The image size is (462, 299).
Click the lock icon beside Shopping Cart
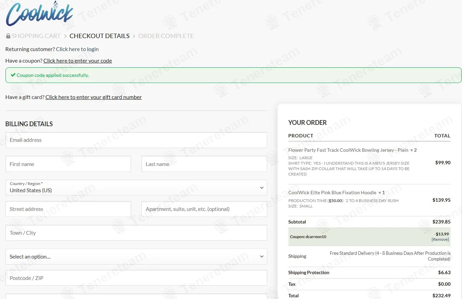(x=8, y=36)
